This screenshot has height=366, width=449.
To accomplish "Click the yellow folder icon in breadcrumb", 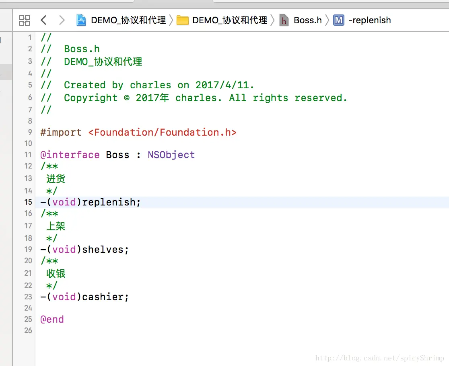I will [x=182, y=20].
